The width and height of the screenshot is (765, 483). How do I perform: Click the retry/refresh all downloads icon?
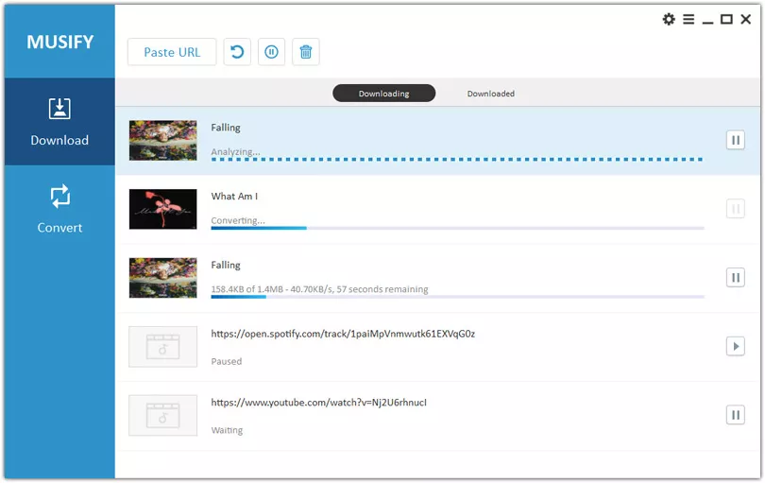(x=237, y=52)
